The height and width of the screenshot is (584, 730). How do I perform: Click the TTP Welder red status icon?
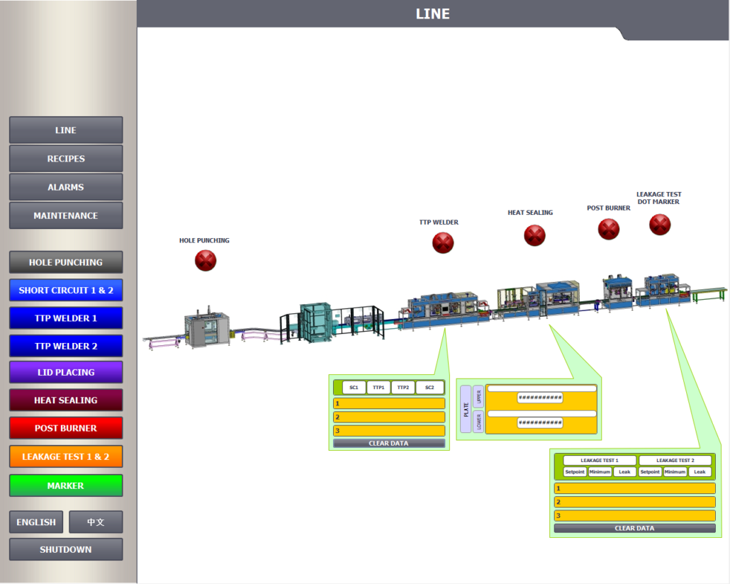click(x=443, y=243)
